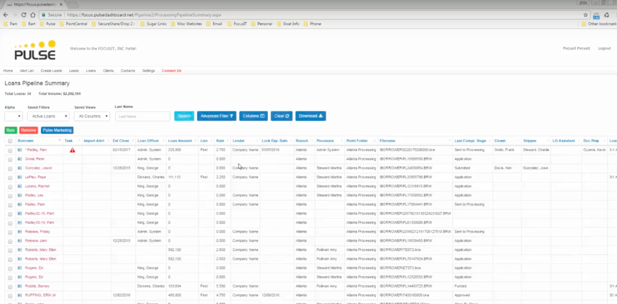Open Alert List menu item
This screenshot has height=304, width=617.
pyautogui.click(x=27, y=71)
